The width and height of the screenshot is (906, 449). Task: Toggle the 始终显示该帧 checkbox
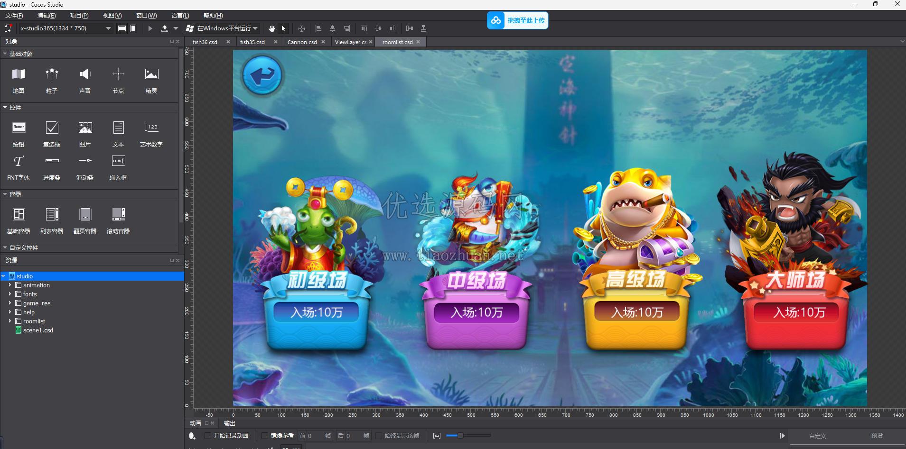click(x=379, y=436)
